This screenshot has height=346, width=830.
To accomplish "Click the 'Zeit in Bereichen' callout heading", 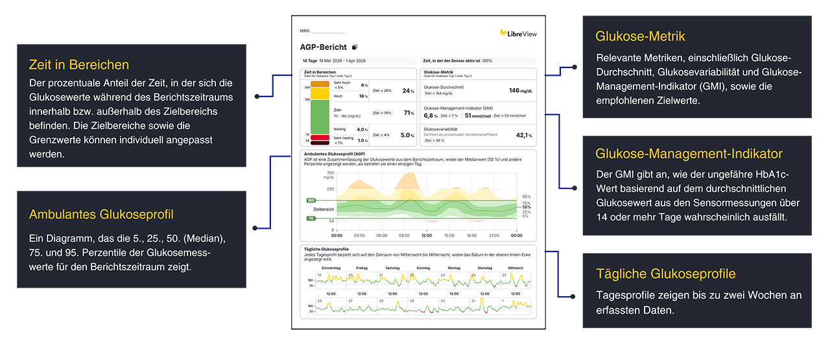I will (79, 65).
